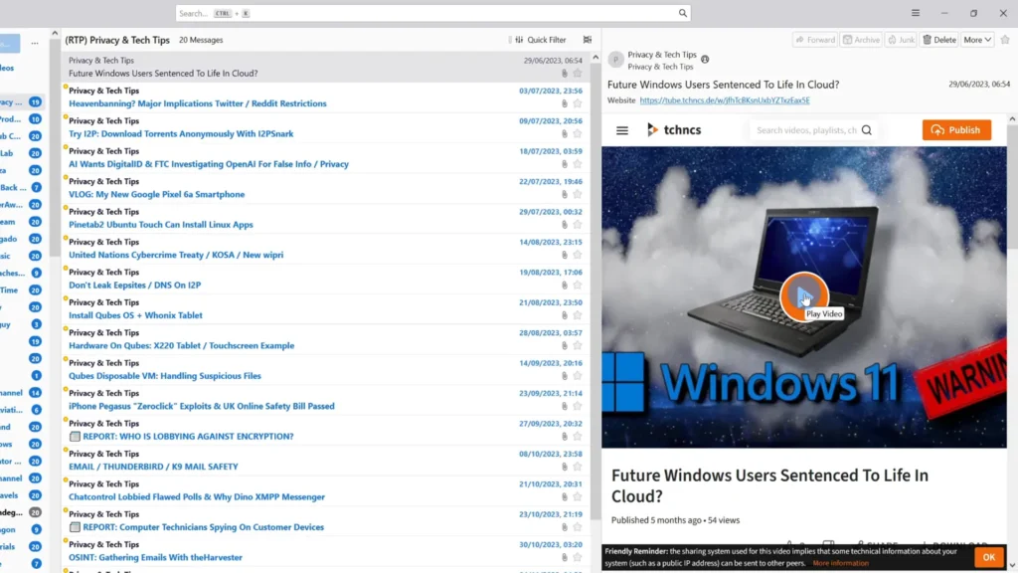The width and height of the screenshot is (1018, 573).
Task: Toggle Quick Filter bar
Action: [x=540, y=40]
